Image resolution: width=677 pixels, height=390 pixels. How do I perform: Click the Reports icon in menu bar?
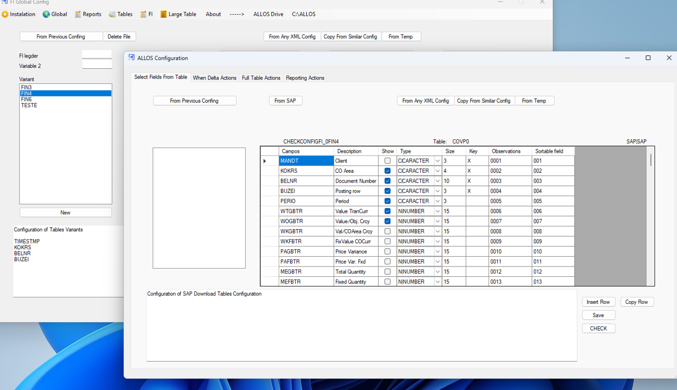pyautogui.click(x=78, y=14)
